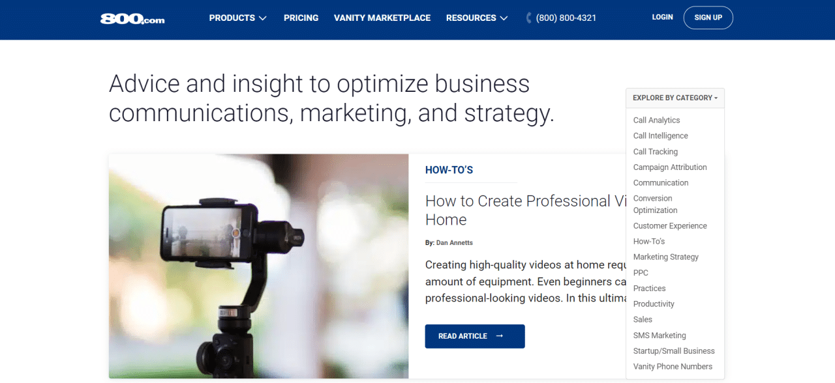Image resolution: width=835 pixels, height=383 pixels.
Task: Expand the Products dropdown menu
Action: (x=237, y=18)
